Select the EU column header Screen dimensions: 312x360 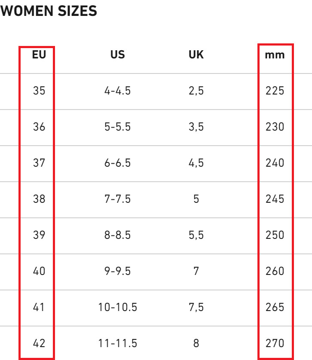coord(39,55)
